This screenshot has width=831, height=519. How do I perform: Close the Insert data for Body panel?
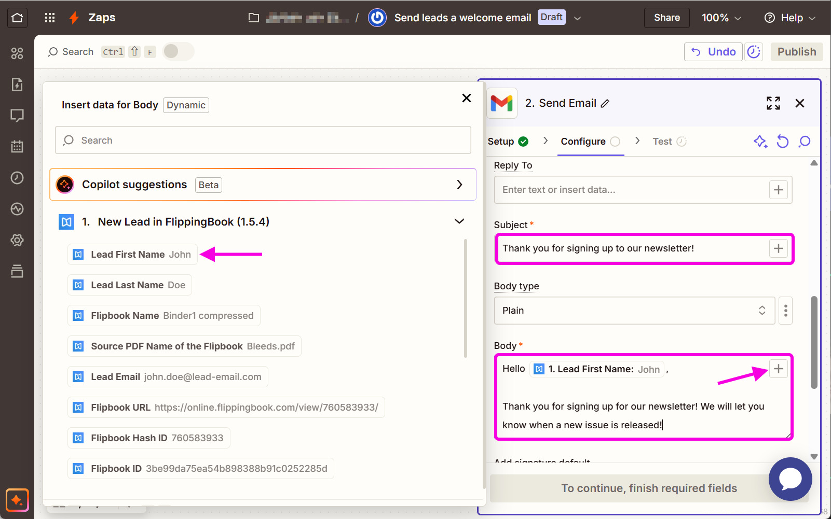pos(467,98)
